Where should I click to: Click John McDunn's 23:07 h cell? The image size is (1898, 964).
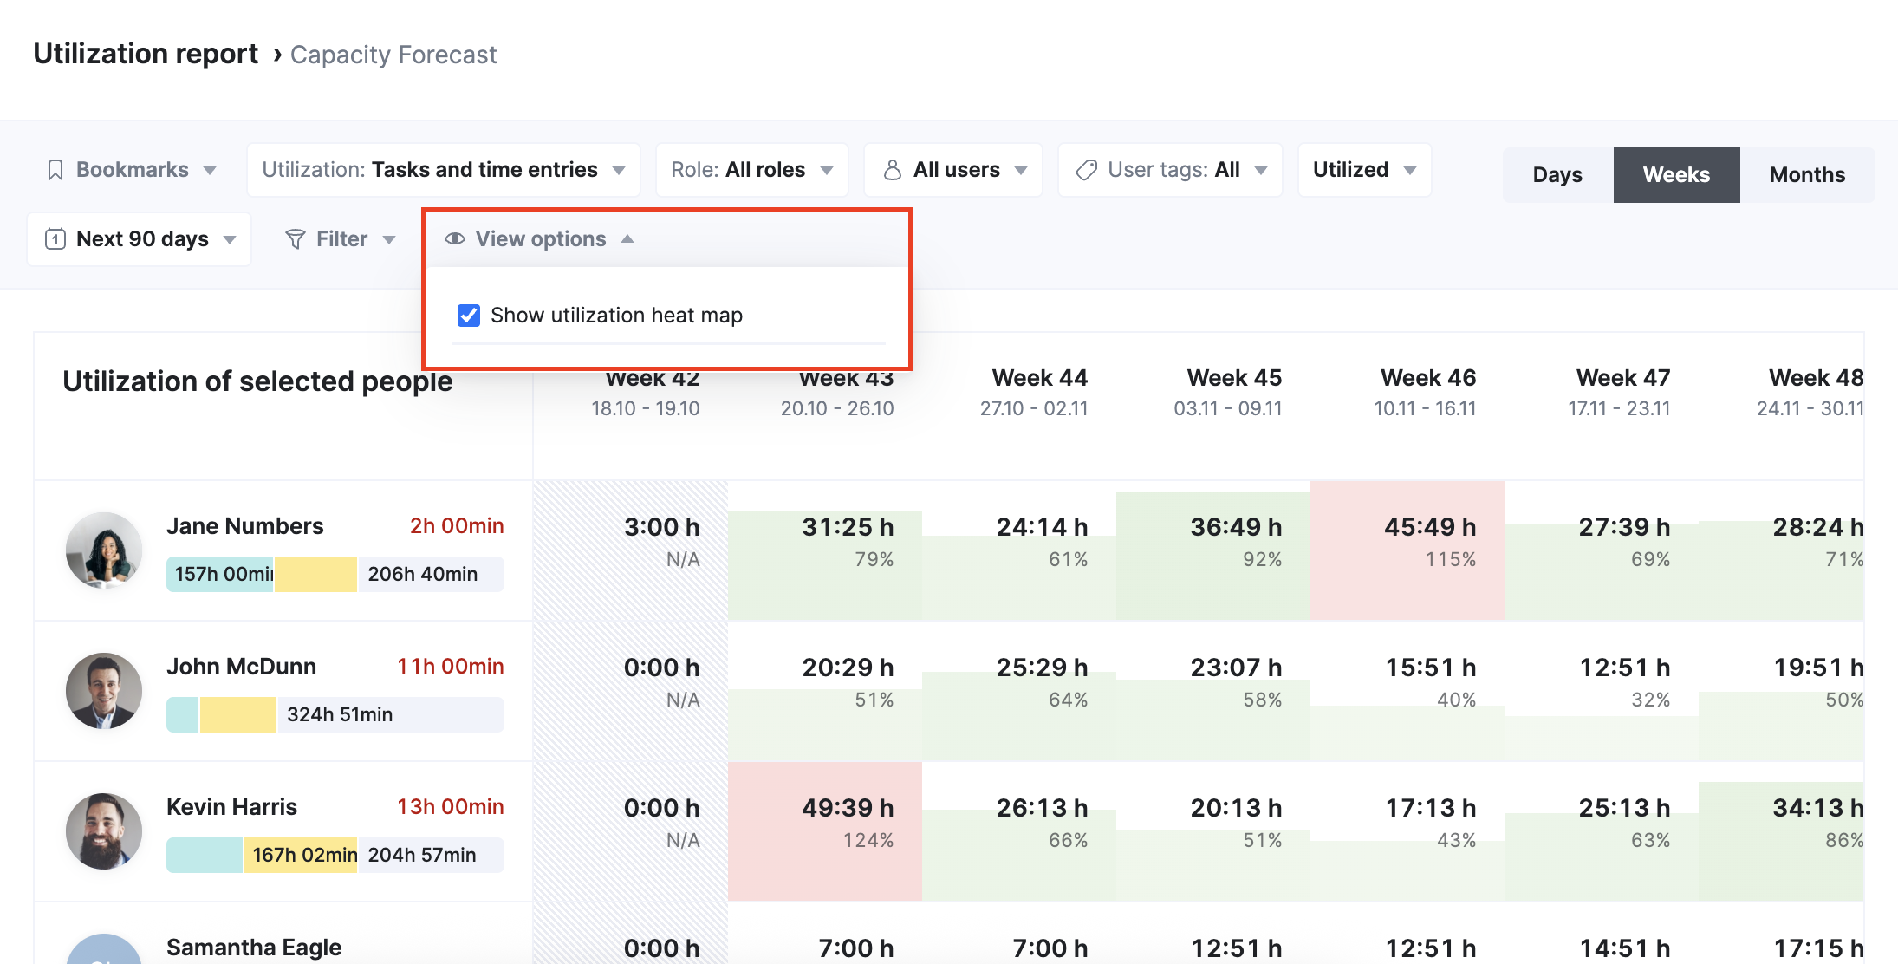1213,691
